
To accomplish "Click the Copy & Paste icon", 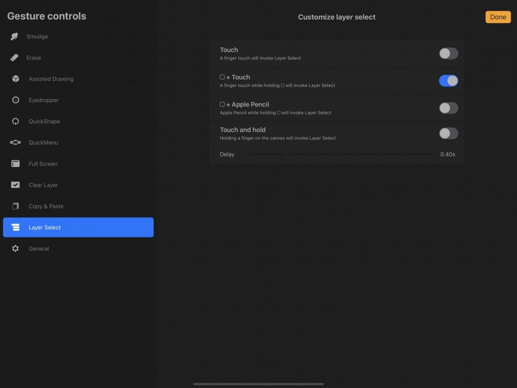I will point(16,206).
